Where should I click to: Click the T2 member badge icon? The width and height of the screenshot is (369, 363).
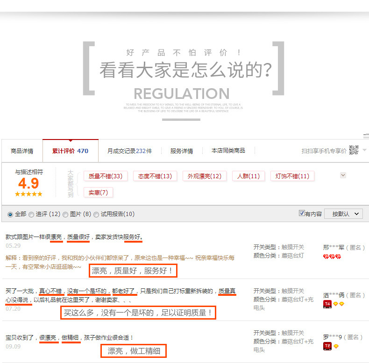327,346
